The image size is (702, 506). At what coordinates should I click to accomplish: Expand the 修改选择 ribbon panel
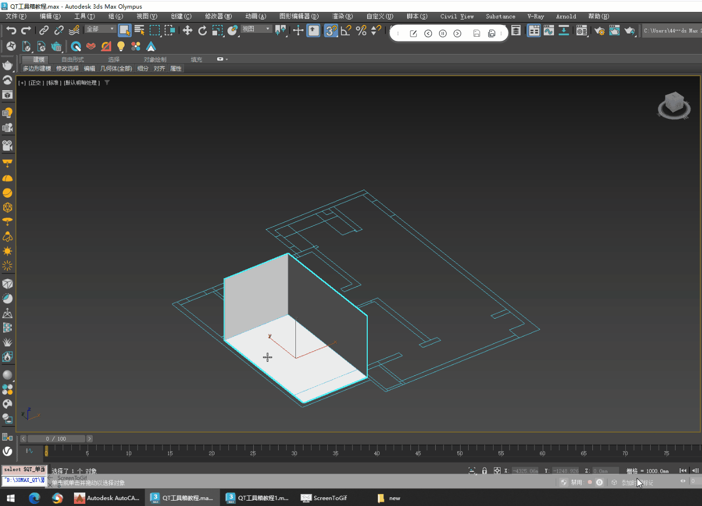(x=67, y=69)
